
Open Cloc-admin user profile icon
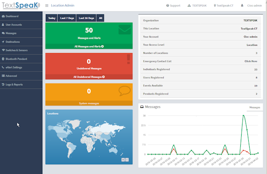point(242,5)
